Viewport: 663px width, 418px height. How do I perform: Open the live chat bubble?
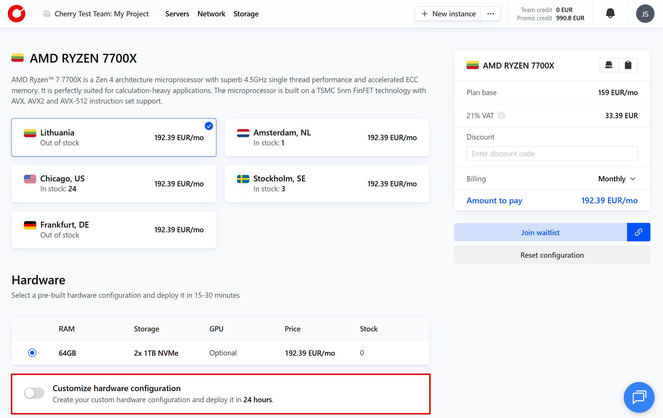pos(639,397)
